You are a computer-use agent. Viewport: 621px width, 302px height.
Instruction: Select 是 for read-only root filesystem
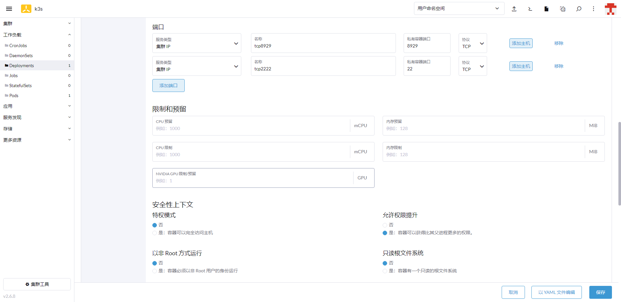click(x=385, y=271)
